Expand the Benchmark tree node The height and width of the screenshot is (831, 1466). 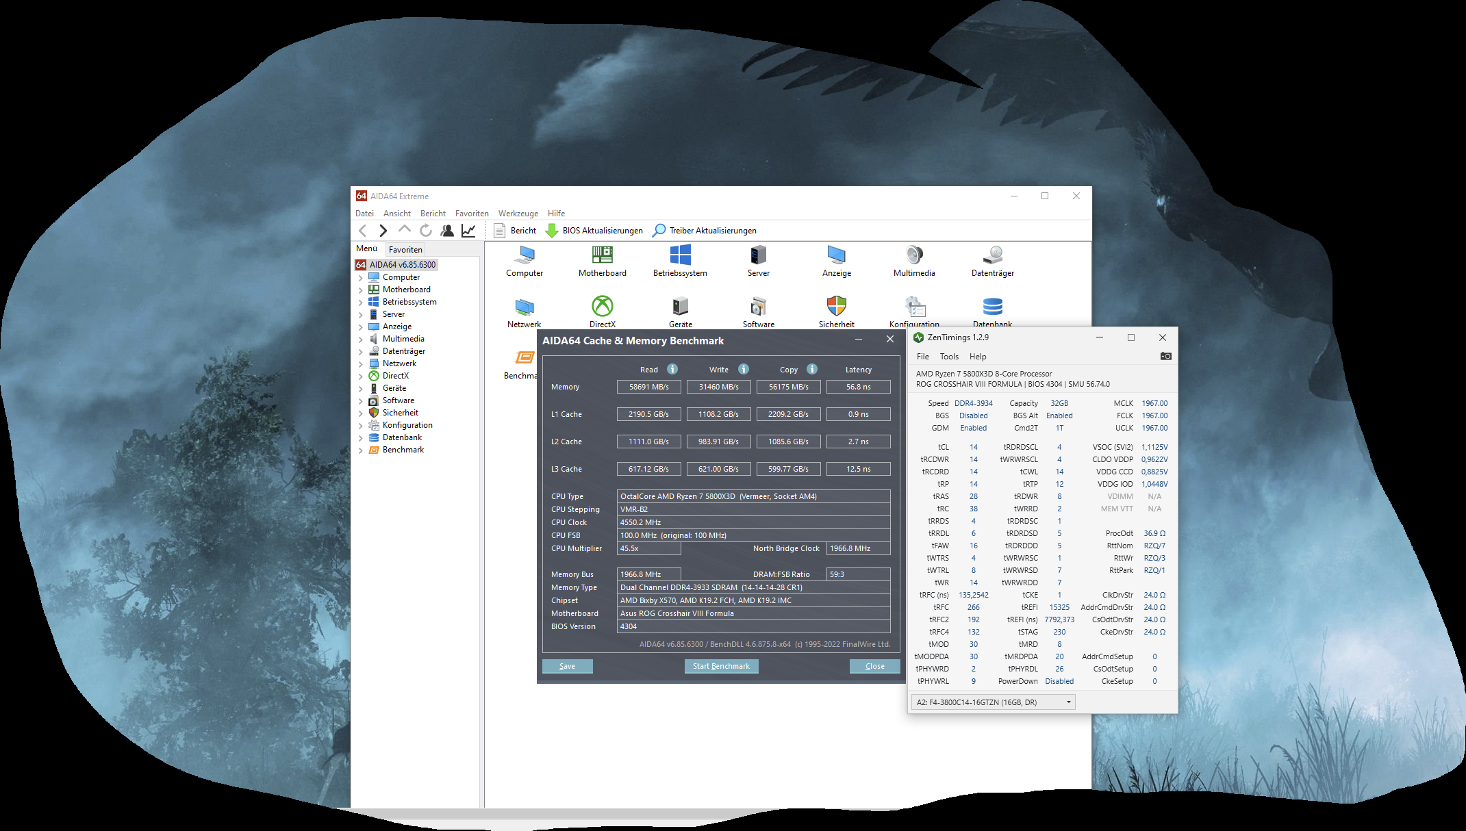pos(361,450)
